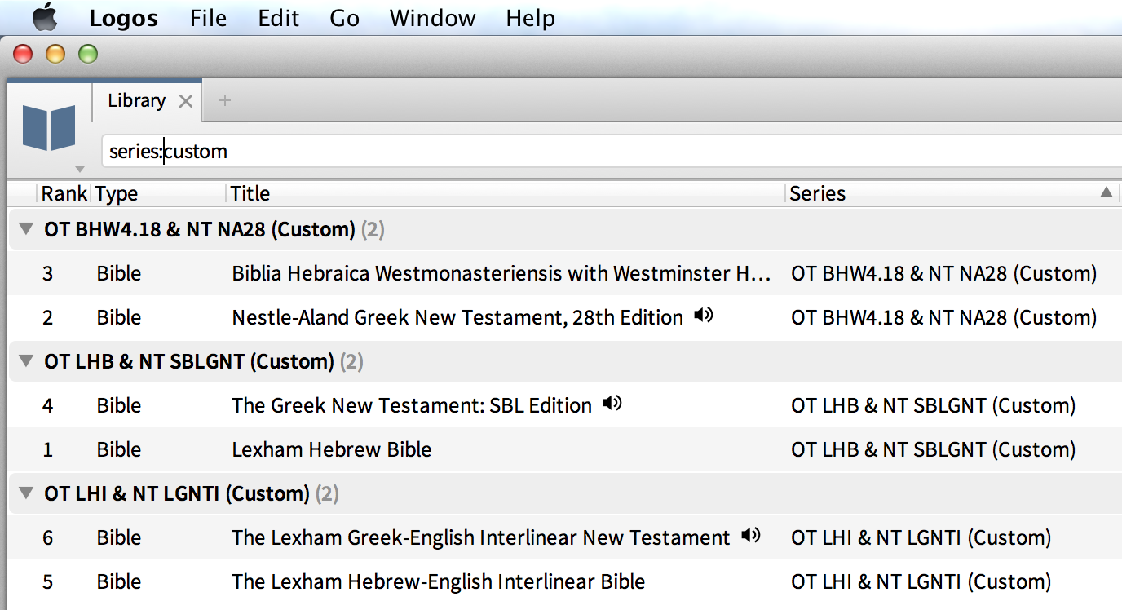1122x610 pixels.
Task: Open the Window menu
Action: 433,18
